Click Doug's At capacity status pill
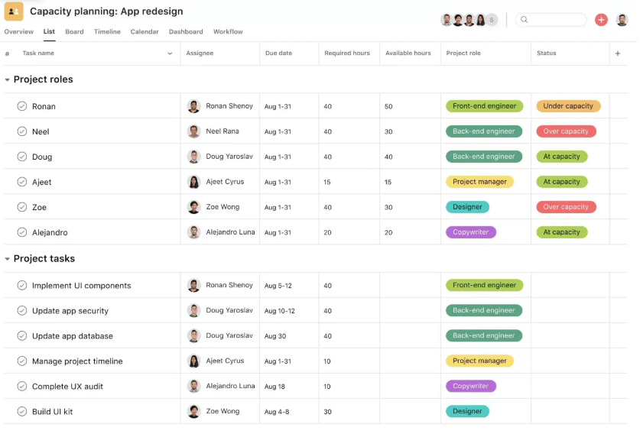The height and width of the screenshot is (434, 640). pos(562,157)
